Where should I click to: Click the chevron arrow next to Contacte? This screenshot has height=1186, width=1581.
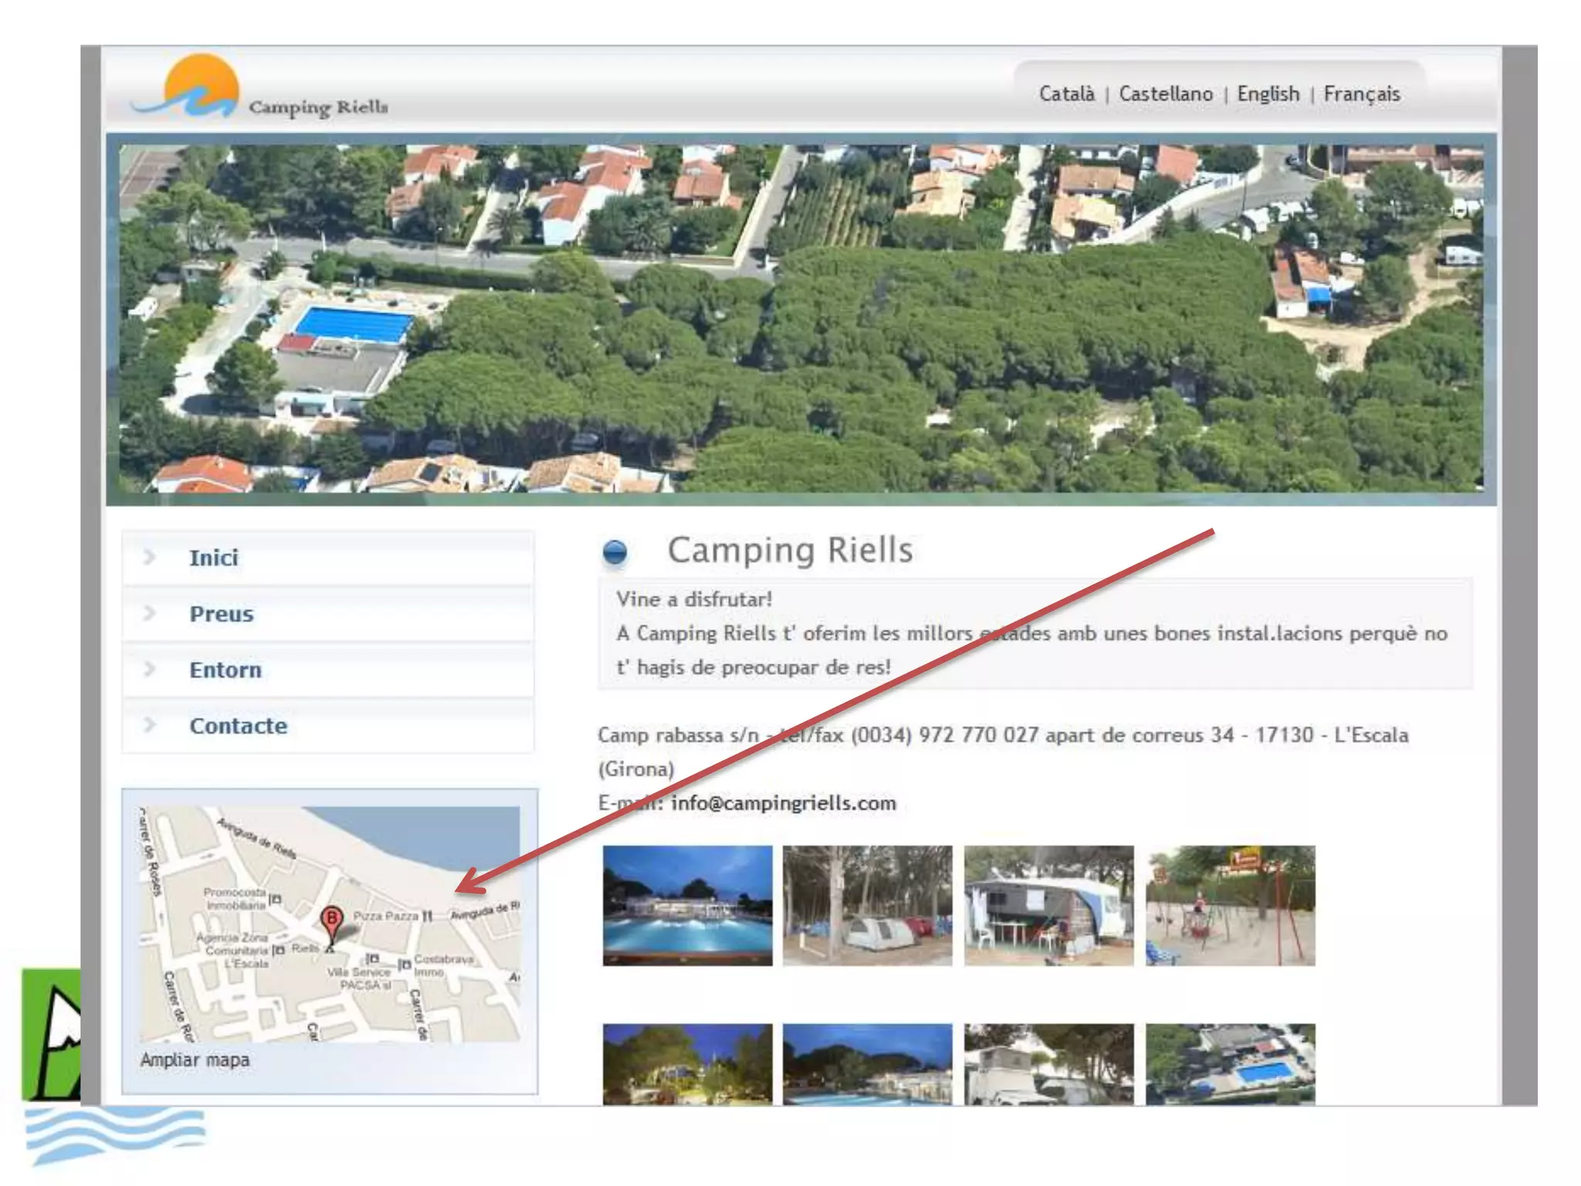(x=150, y=725)
